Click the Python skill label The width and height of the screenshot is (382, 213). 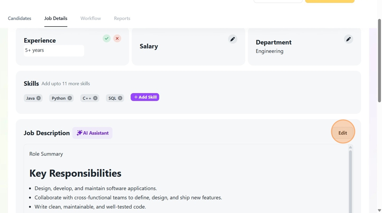(58, 98)
